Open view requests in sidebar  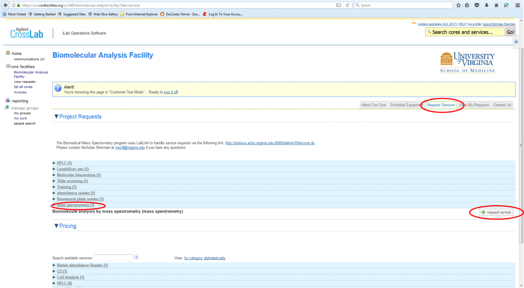[x=25, y=82]
